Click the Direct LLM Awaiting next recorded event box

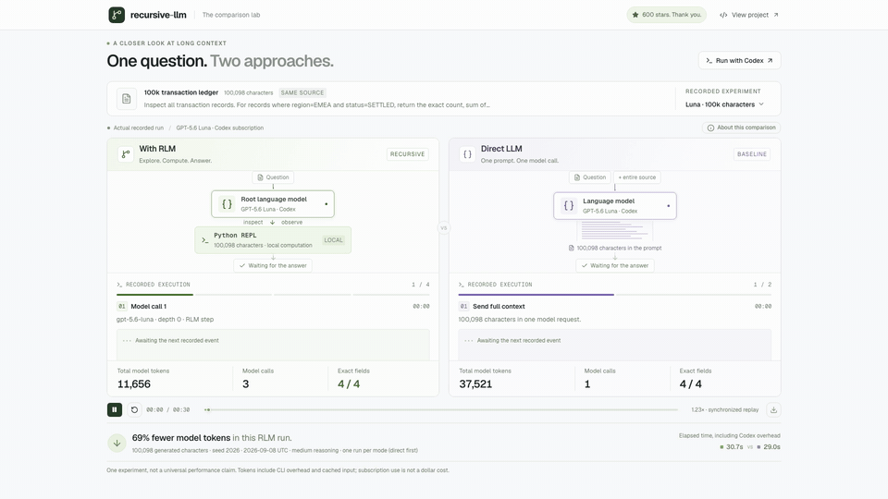[614, 345]
